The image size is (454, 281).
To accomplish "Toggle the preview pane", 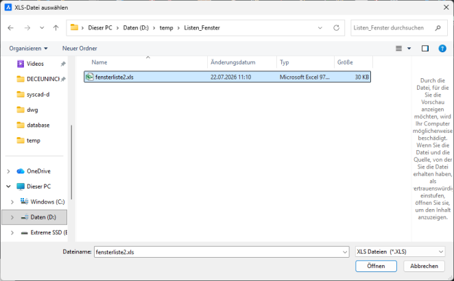I will click(x=425, y=49).
